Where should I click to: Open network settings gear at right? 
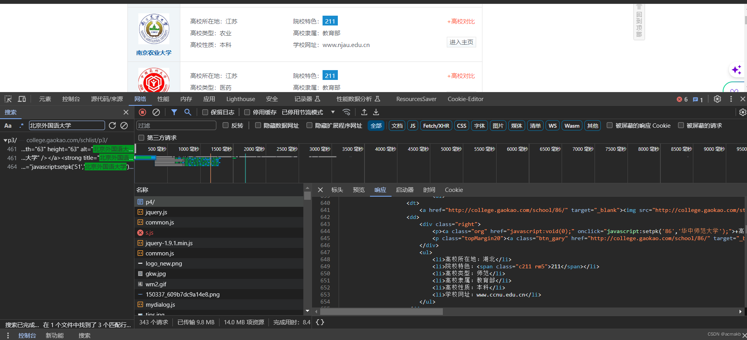[742, 112]
